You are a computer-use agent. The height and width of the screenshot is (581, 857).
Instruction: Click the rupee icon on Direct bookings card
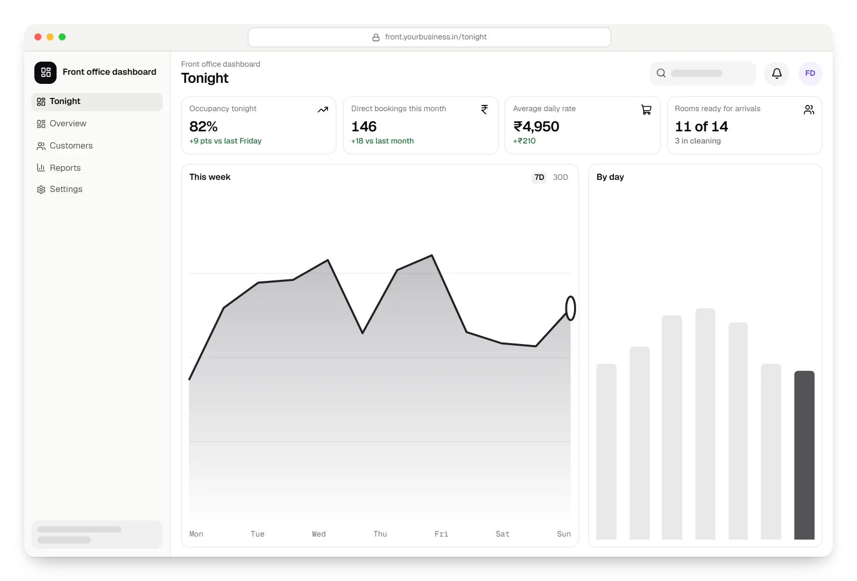pos(485,109)
